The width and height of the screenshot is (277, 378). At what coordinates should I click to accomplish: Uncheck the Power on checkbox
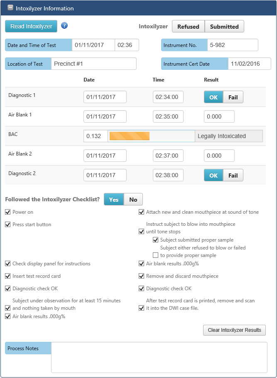tap(8, 212)
